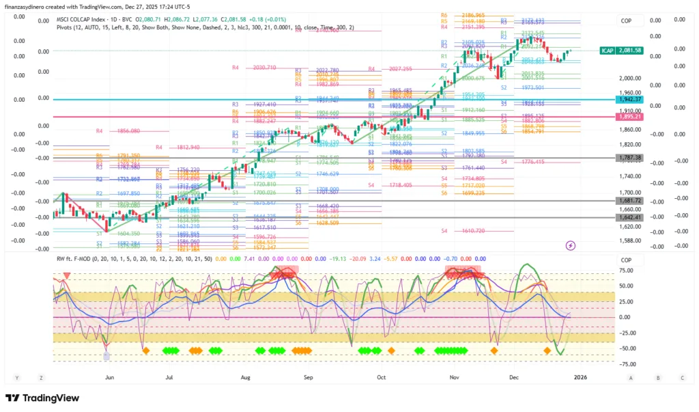Click the red down-triangle marker in oscillator pane

click(x=66, y=276)
